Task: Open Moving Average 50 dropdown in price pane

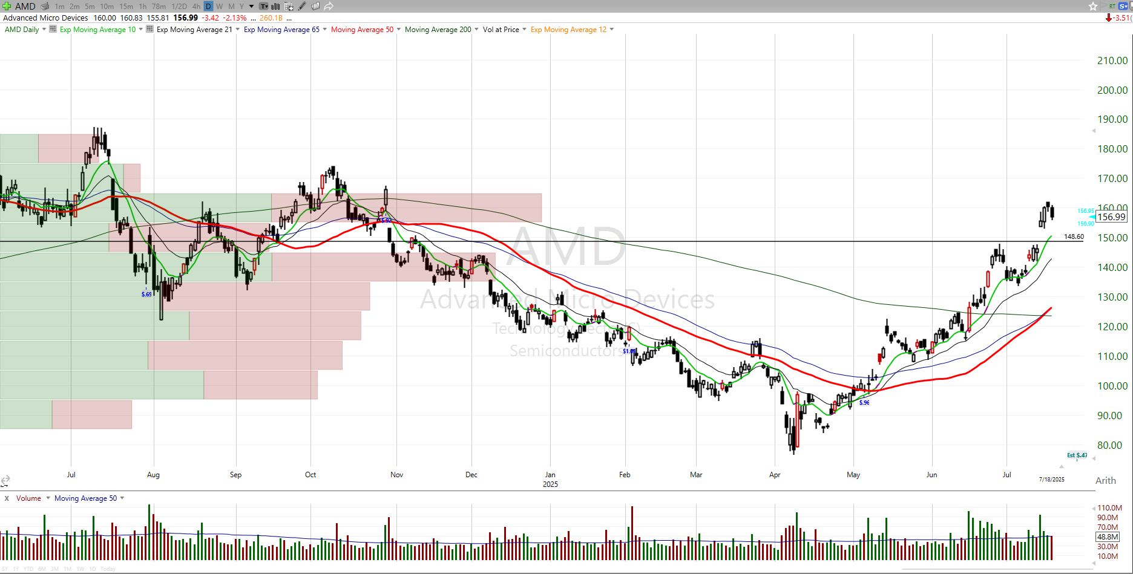Action: tap(399, 29)
